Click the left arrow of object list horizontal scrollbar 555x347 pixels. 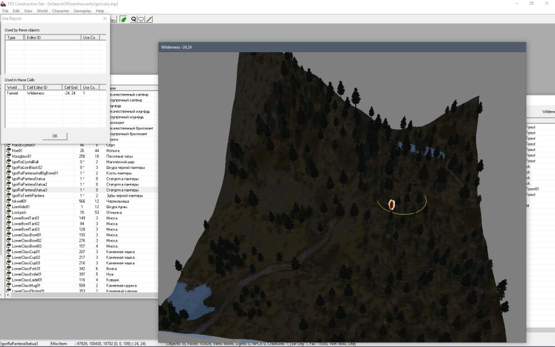pos(8,295)
